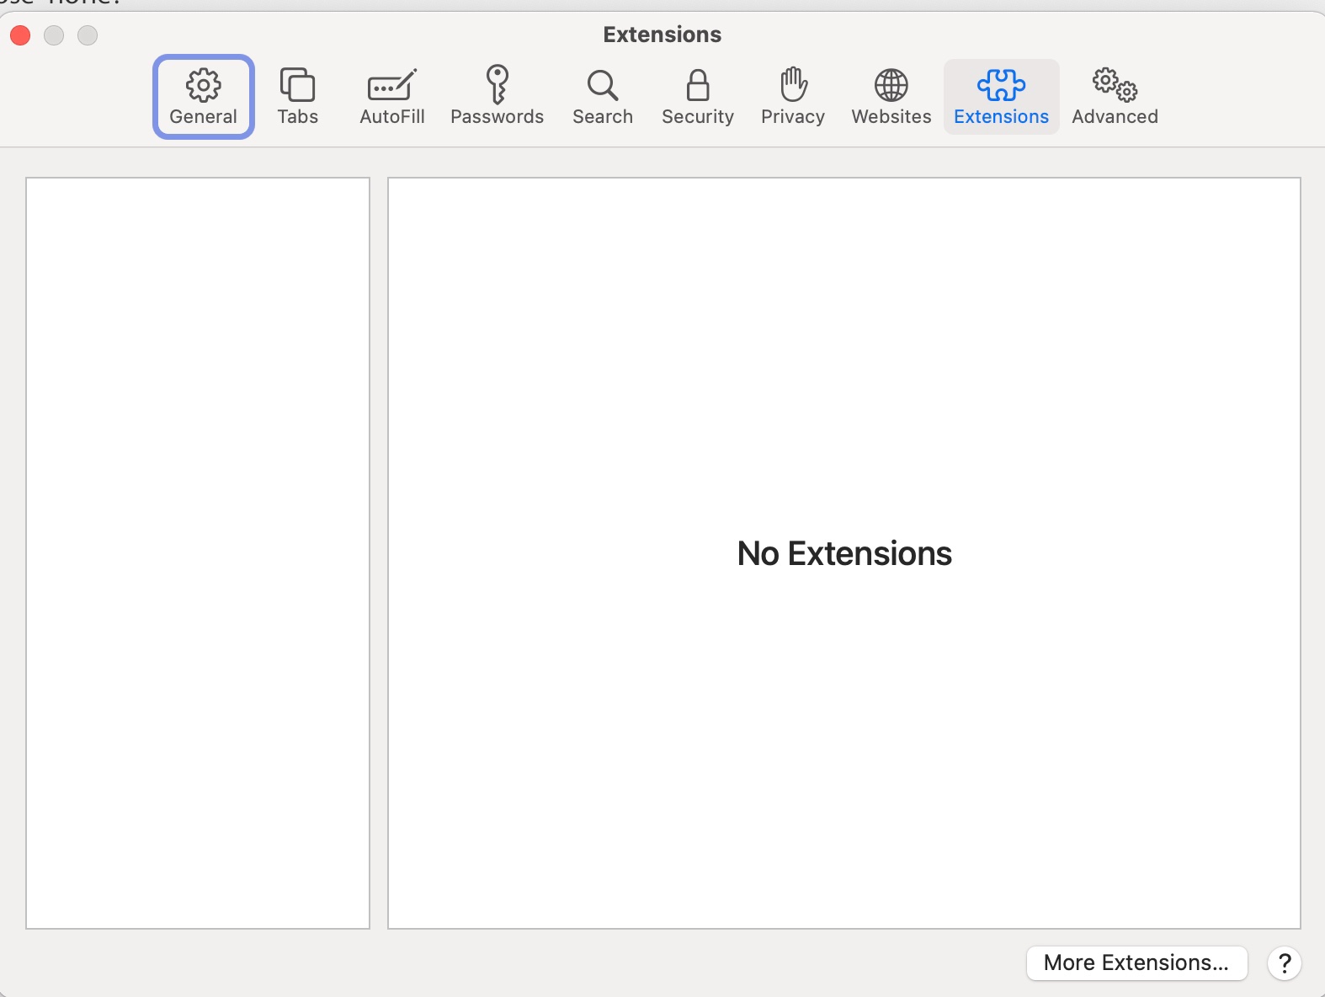Viewport: 1325px width, 997px height.
Task: Switch to the Tabs pane icon
Action: [x=297, y=85]
